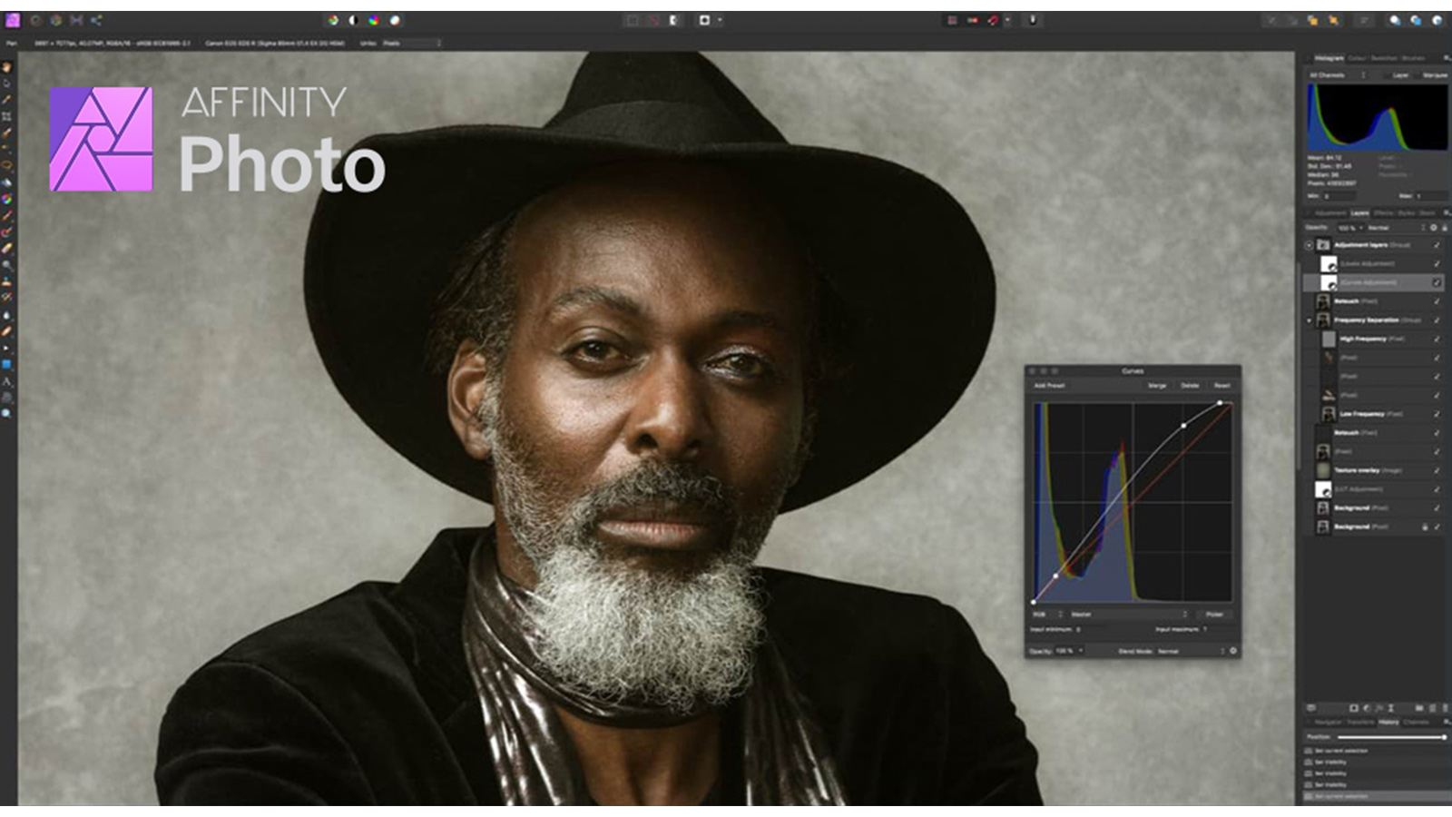Switch to the Effects tab

point(1382,213)
